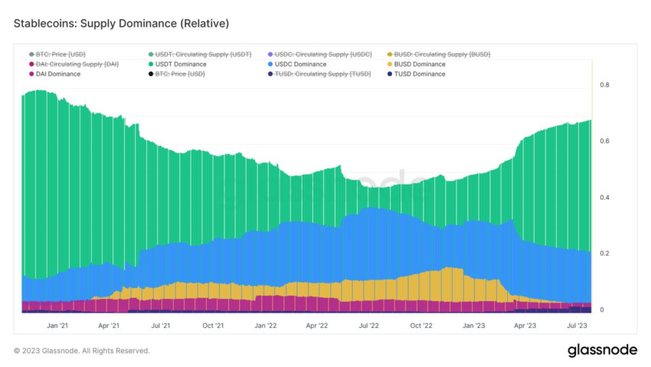Enable BUSD: Circulating Supply [BUSD] series

point(439,54)
